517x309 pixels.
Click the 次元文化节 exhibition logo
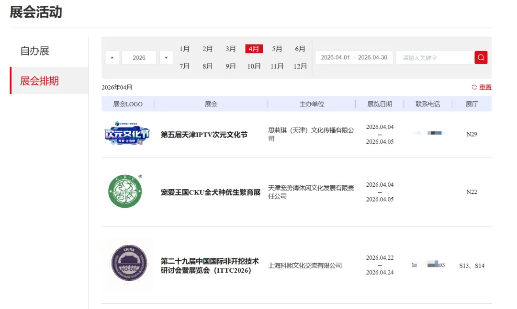point(127,133)
